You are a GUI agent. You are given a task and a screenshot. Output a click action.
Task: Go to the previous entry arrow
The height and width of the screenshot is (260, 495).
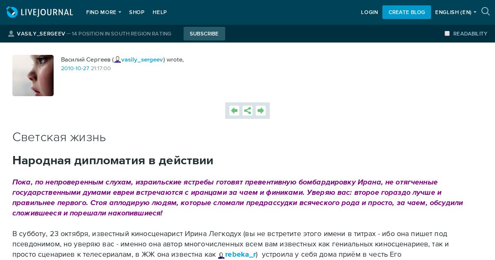(234, 111)
